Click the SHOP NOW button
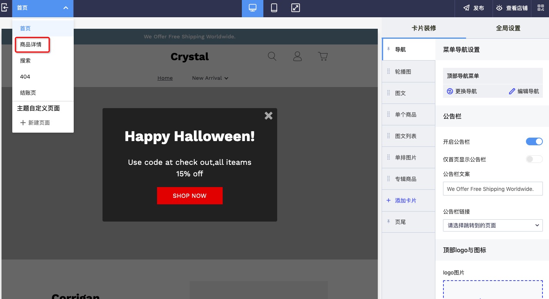Viewport: 549px width, 299px height. pos(190,195)
